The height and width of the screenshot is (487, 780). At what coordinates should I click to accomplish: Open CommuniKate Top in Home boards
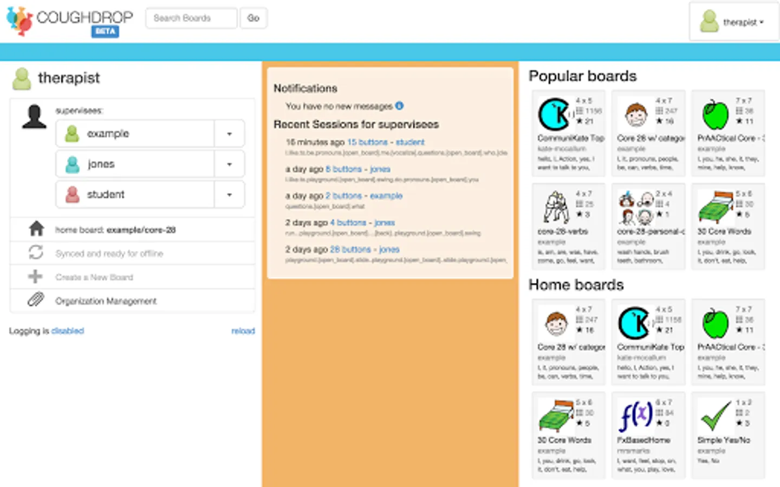(x=648, y=342)
